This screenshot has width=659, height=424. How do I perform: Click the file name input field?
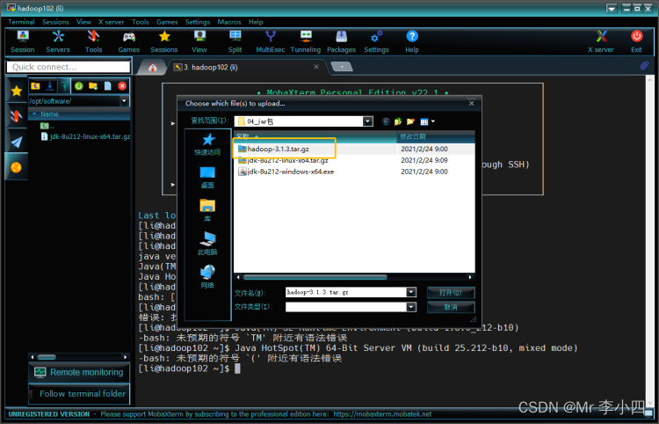coord(346,292)
